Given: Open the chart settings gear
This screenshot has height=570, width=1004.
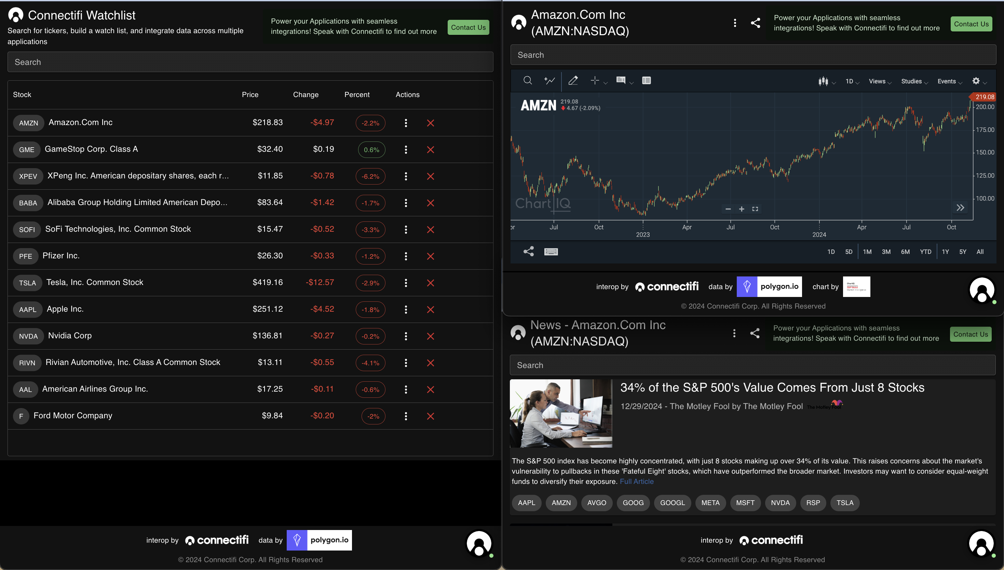Looking at the screenshot, I should 976,81.
